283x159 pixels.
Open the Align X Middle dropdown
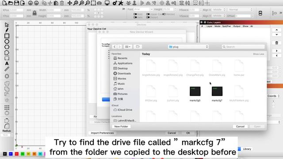point(219,10)
